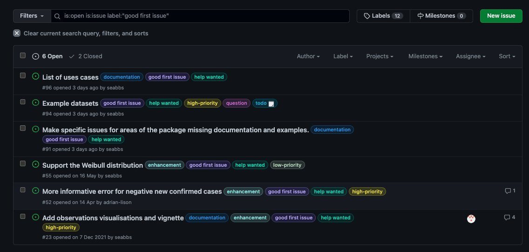Click documentation label on issue #91
Viewport: 529px width, 252px height.
point(332,129)
